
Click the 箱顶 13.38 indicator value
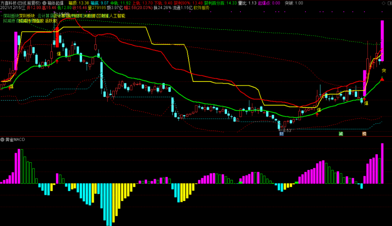[79, 3]
